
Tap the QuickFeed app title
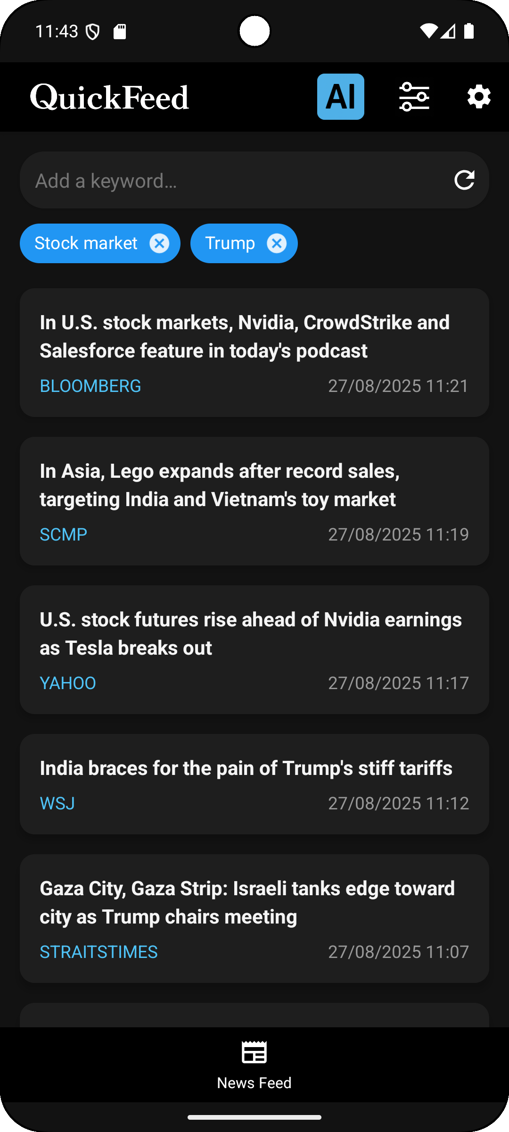click(109, 97)
